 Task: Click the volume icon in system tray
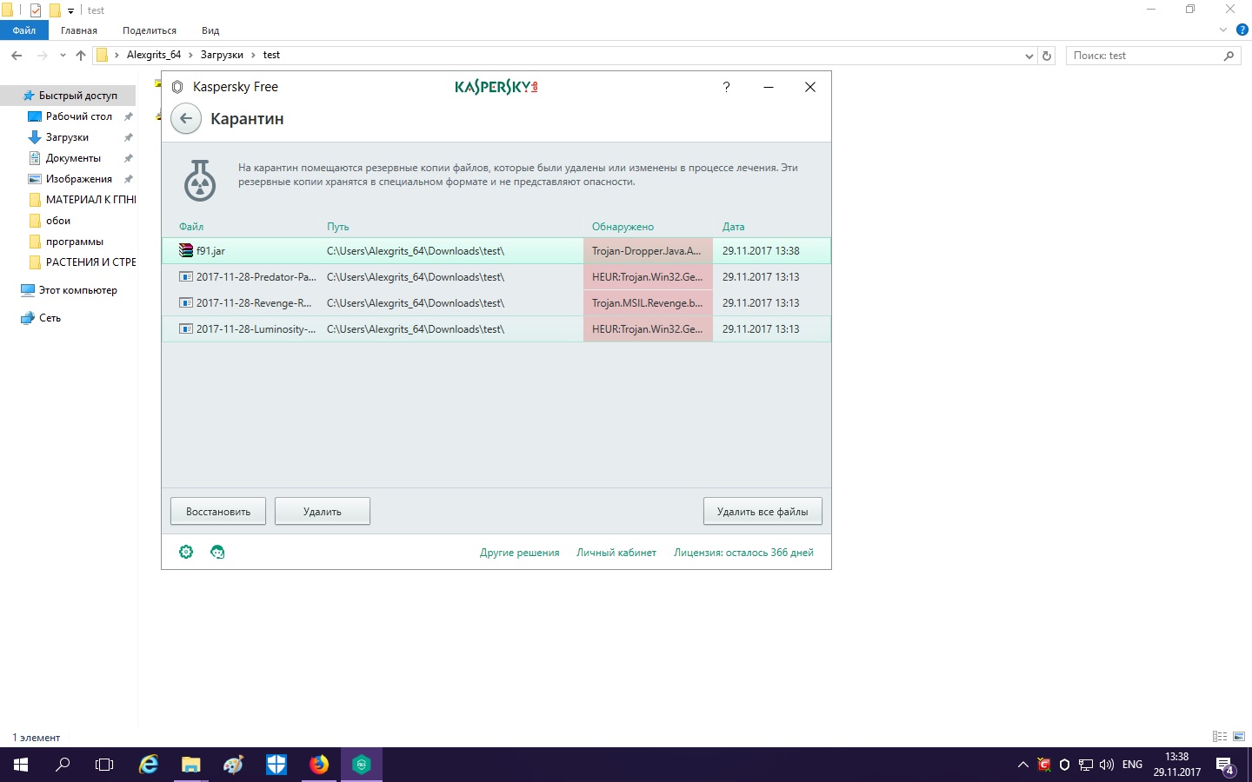point(1107,765)
